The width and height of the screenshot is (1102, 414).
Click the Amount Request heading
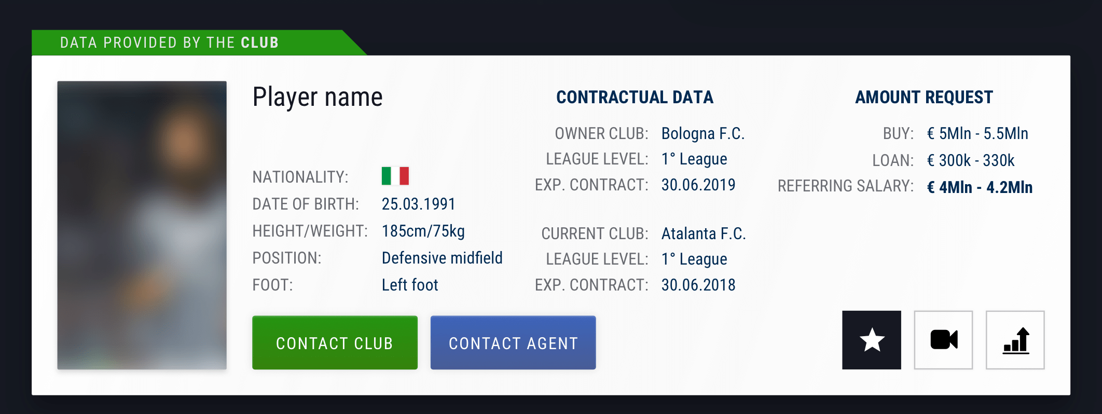924,97
